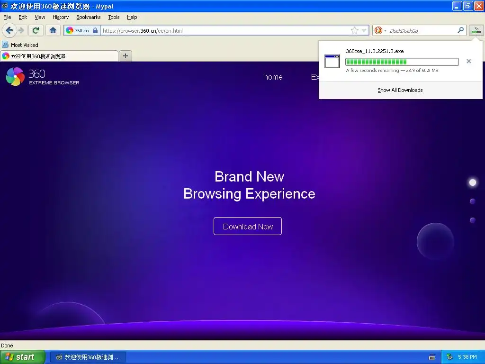The width and height of the screenshot is (485, 364).
Task: Open the Most Visited bookmarks folder
Action: [x=20, y=45]
